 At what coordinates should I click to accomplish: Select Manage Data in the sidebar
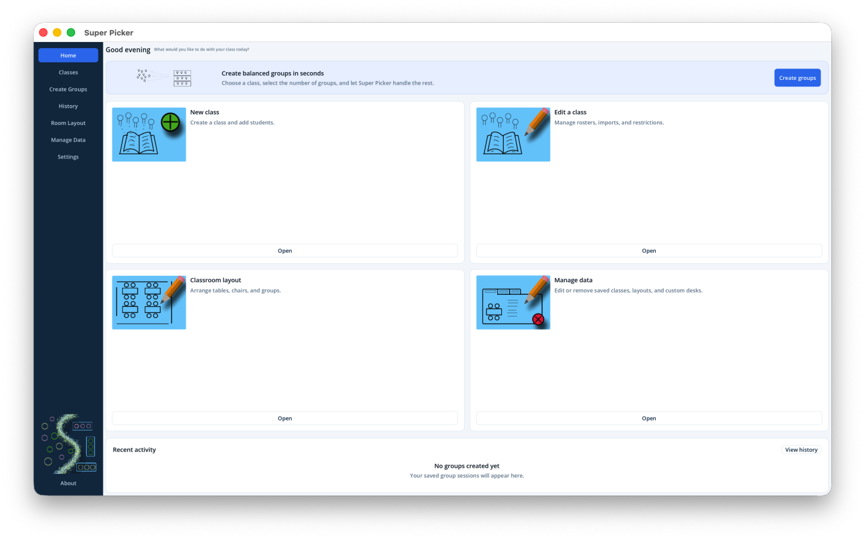[x=69, y=139]
